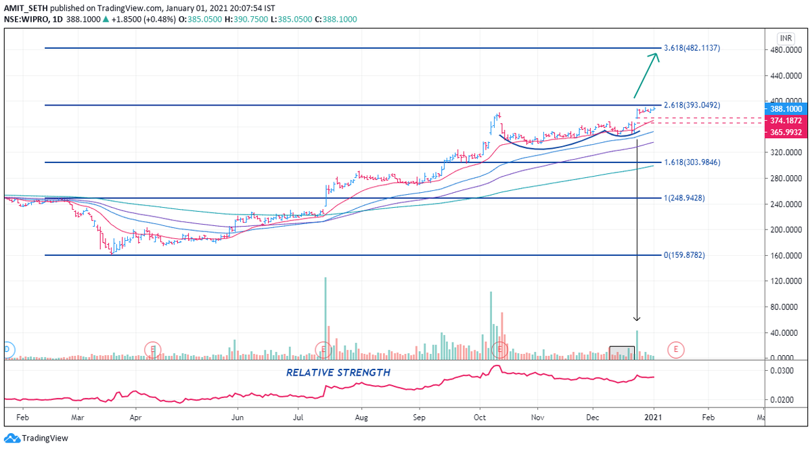812x450 pixels.
Task: Click the dividend 'D' marker at chart left
Action: [x=7, y=350]
